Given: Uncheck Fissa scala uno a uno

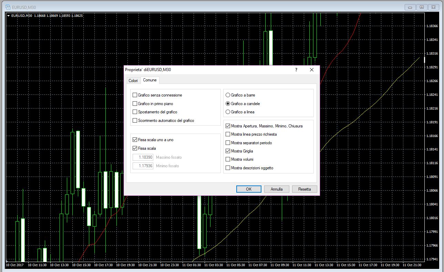Looking at the screenshot, I should pyautogui.click(x=135, y=140).
